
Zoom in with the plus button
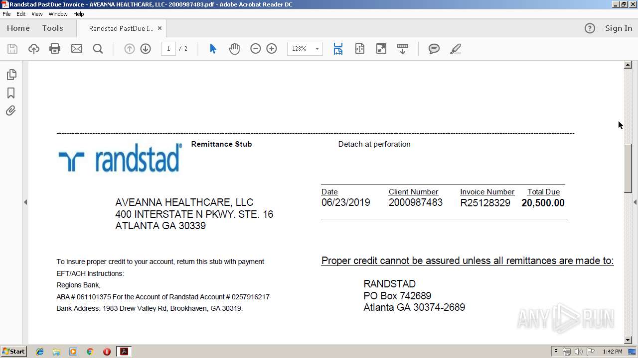pyautogui.click(x=272, y=49)
